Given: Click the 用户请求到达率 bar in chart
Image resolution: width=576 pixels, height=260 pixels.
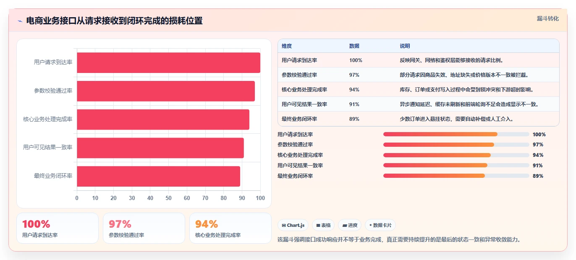Looking at the screenshot, I should pyautogui.click(x=168, y=62).
